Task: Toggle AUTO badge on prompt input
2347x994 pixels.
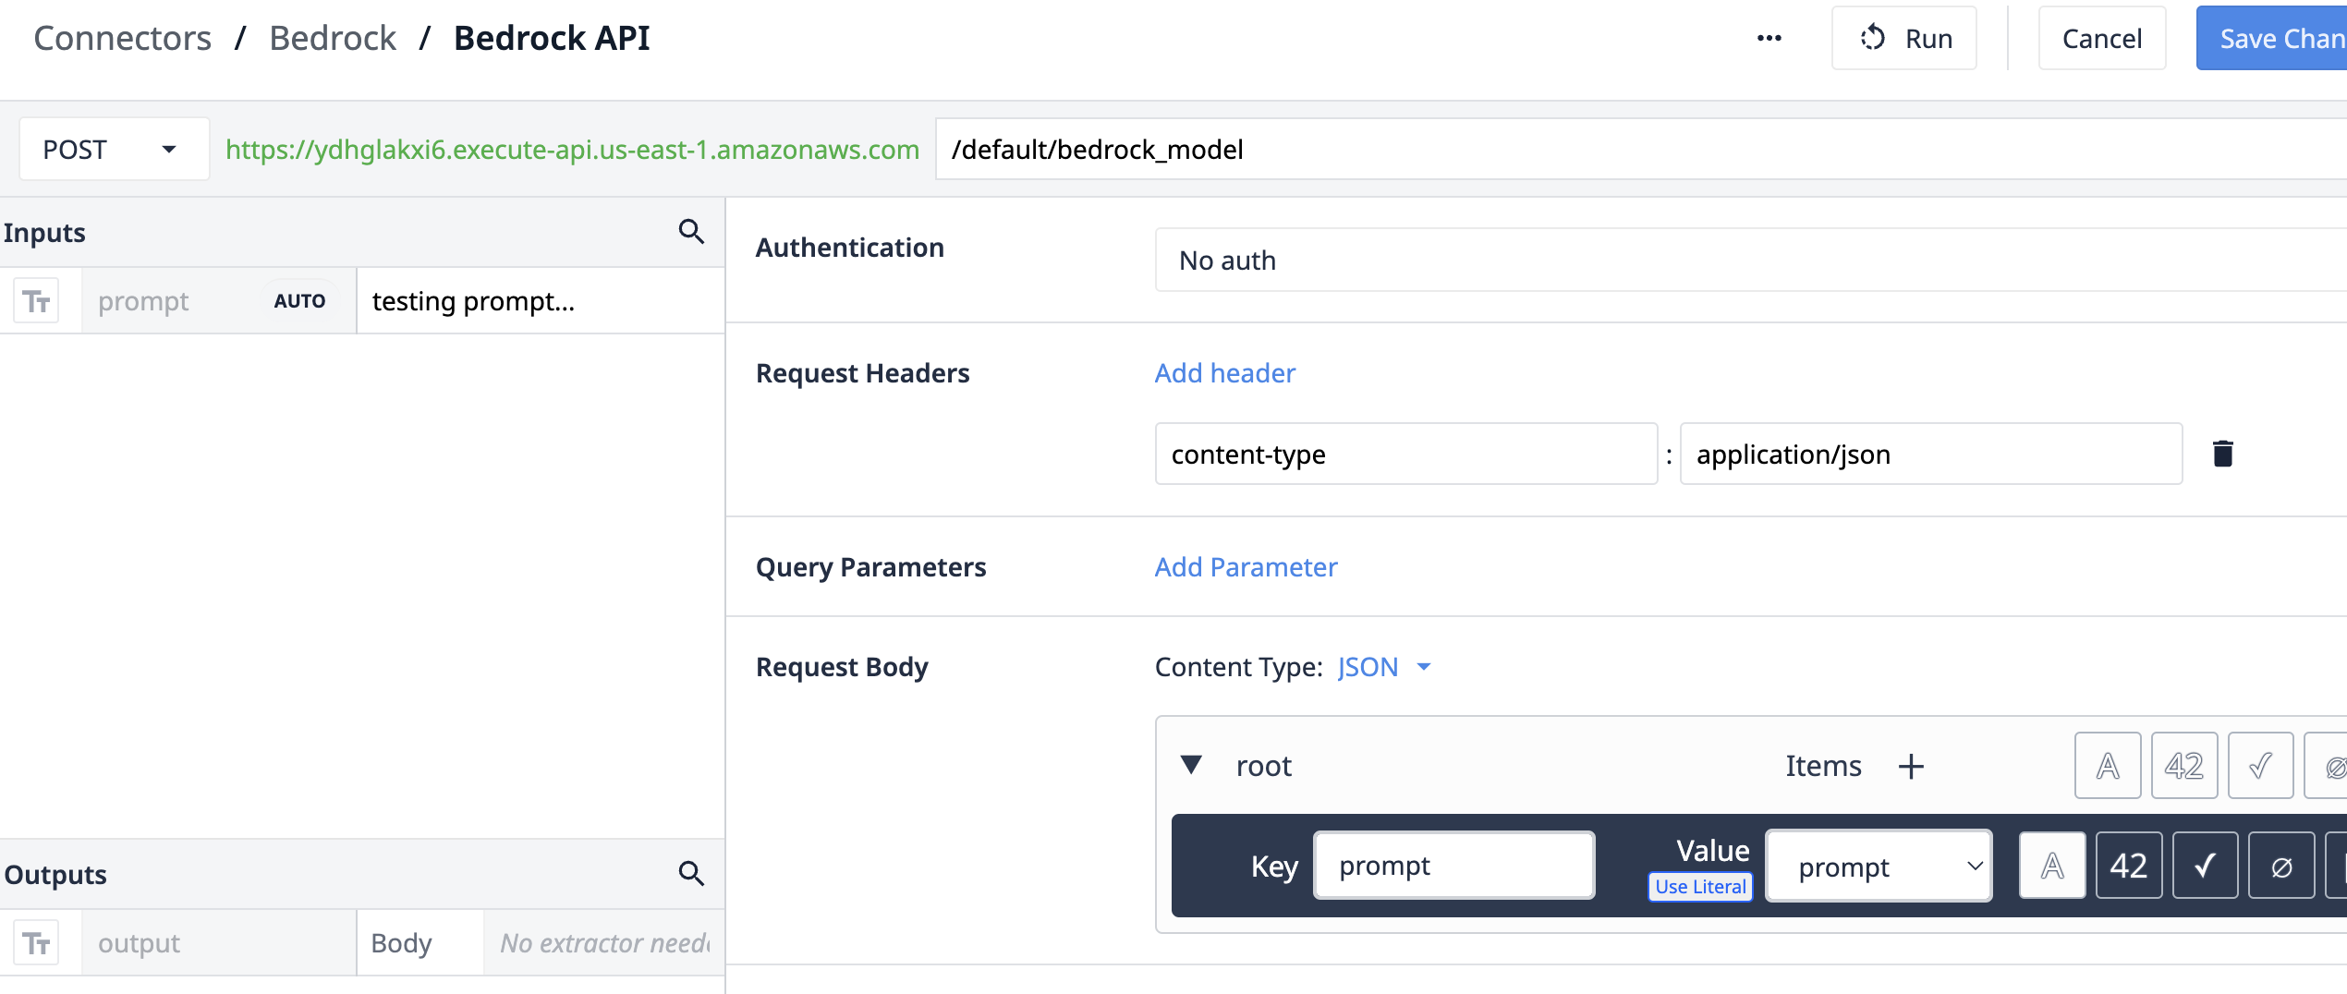Action: (x=299, y=301)
